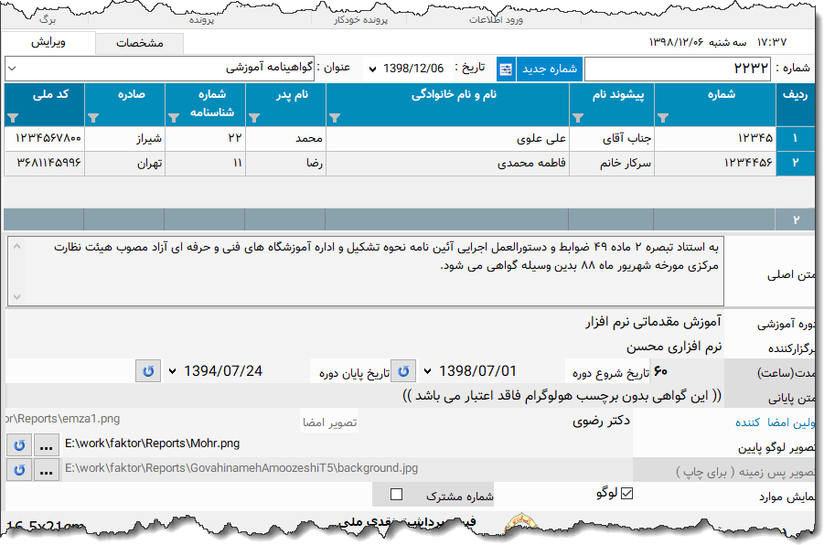Open the عنوان dropdown showing گواهینامه آموزشی
Viewport: 824px width, 545px height.
tap(10, 69)
